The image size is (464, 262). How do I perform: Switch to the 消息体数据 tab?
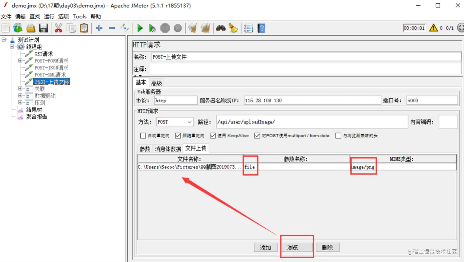[x=168, y=149]
